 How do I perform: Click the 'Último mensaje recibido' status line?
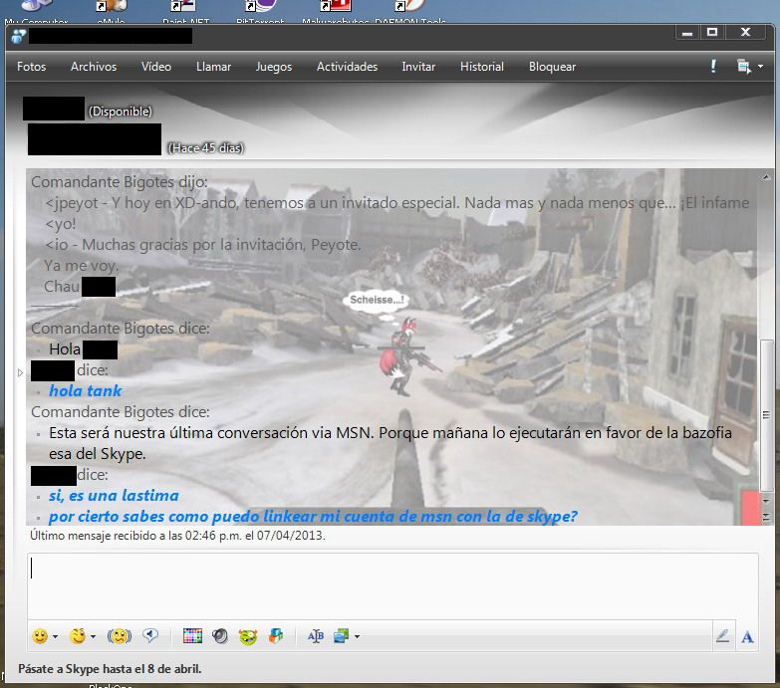point(177,536)
